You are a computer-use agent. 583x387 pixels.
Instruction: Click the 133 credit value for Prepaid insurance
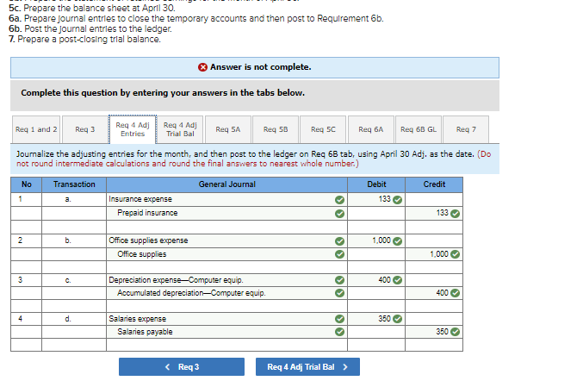click(442, 213)
